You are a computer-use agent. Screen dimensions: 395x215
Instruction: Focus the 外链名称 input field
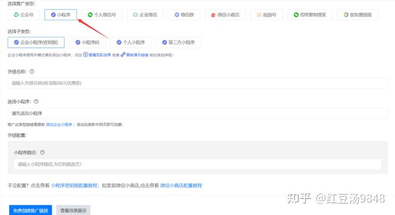[198, 83]
